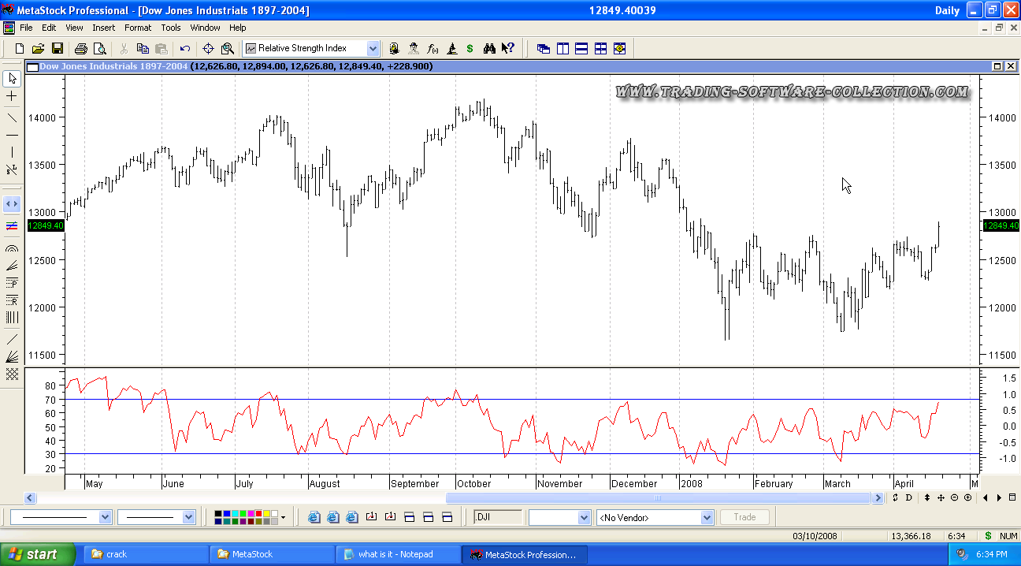Click the binoculars search icon
The image size is (1021, 566).
coord(489,49)
